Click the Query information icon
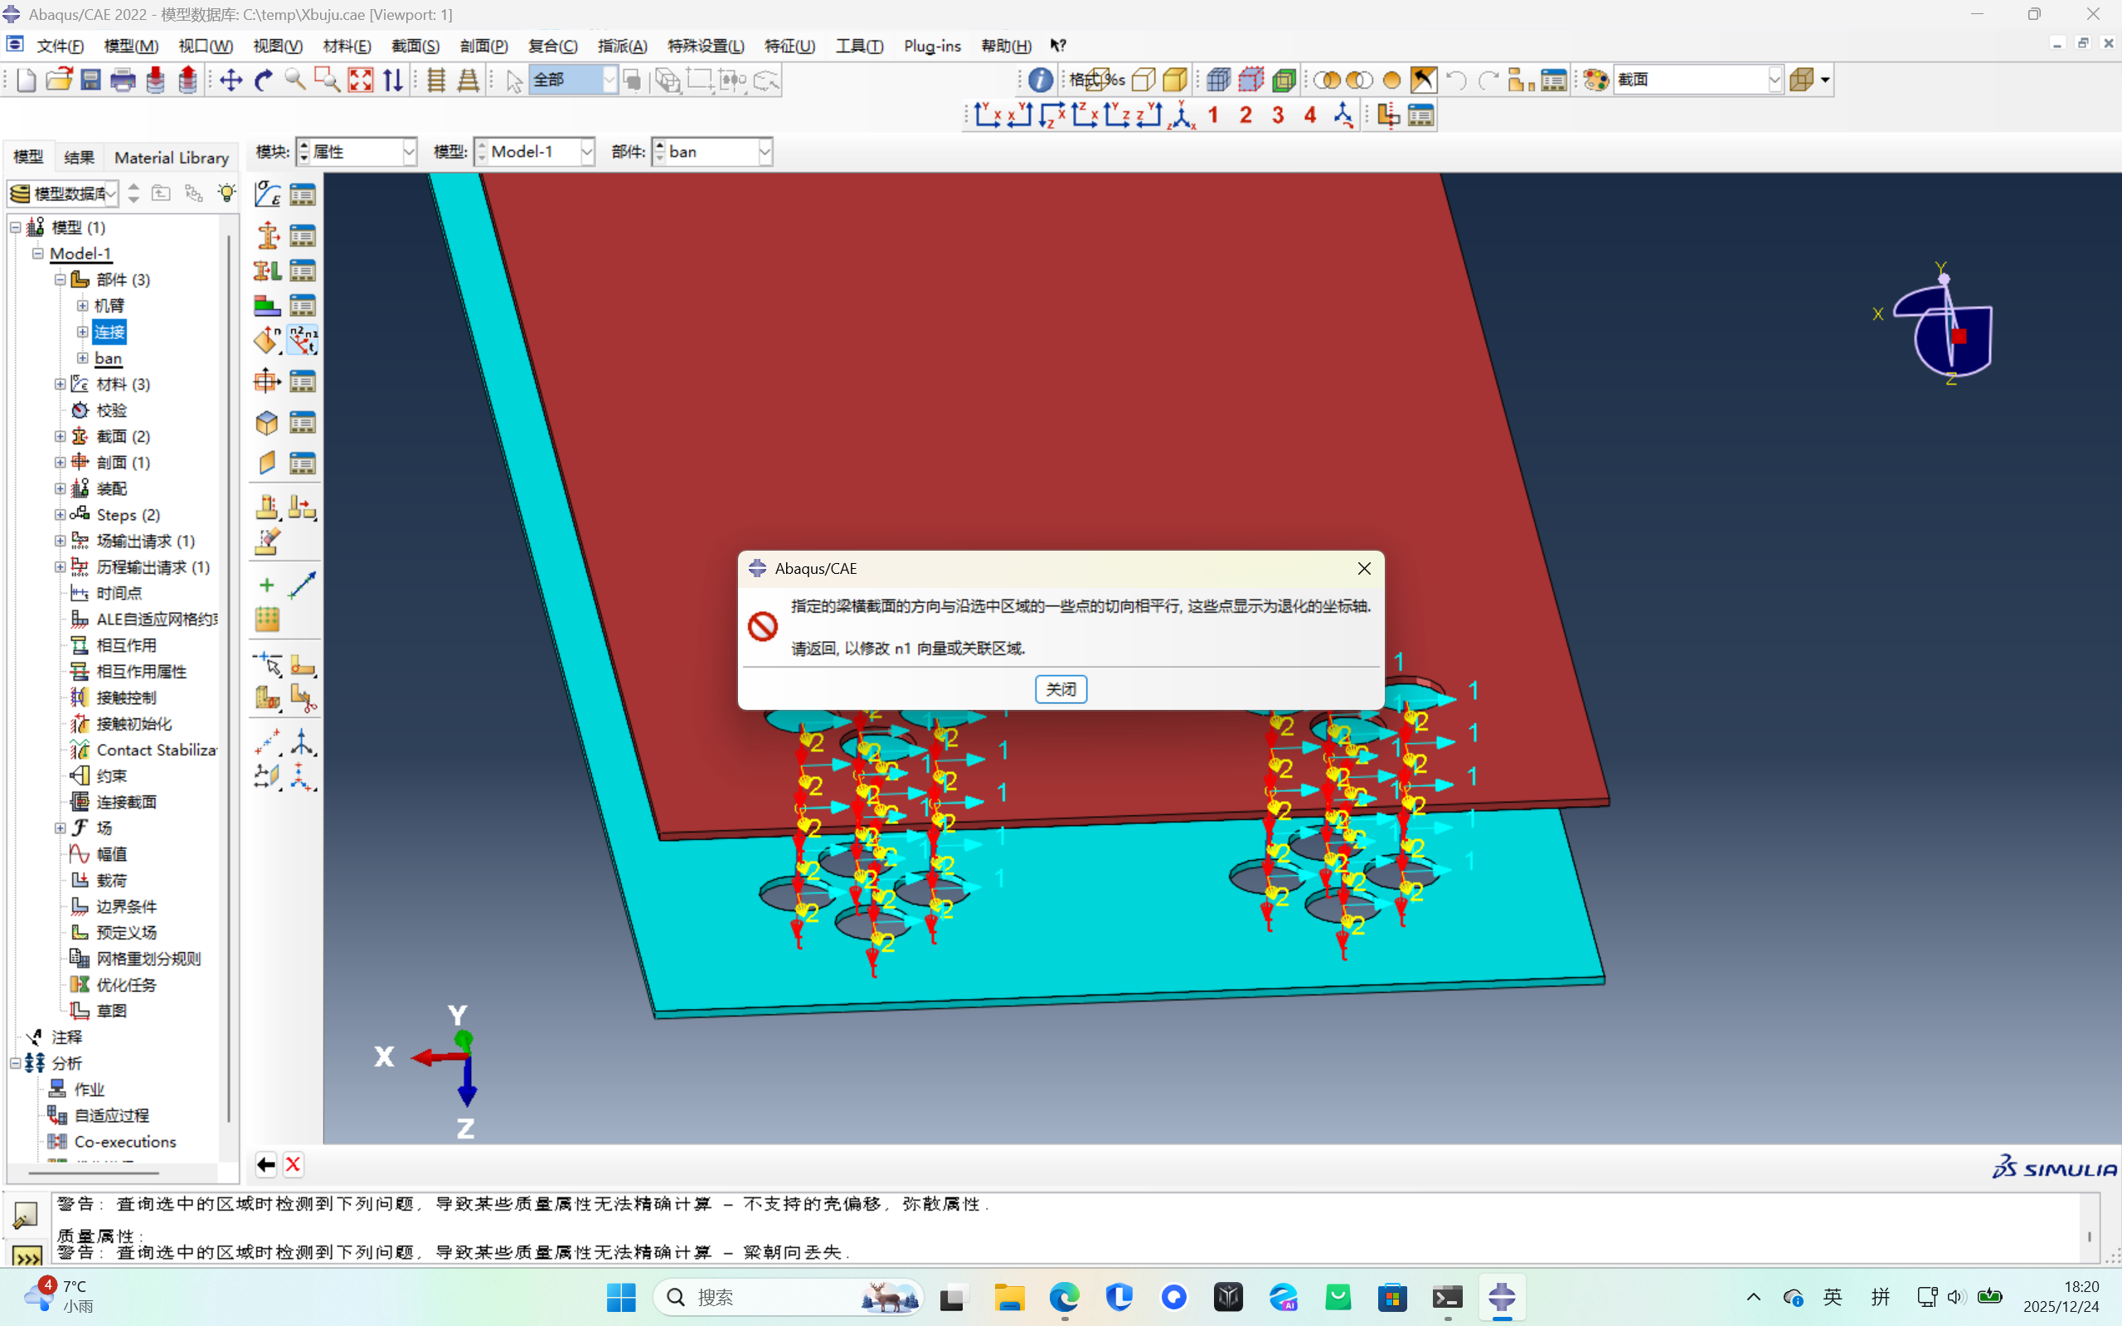 tap(1040, 80)
